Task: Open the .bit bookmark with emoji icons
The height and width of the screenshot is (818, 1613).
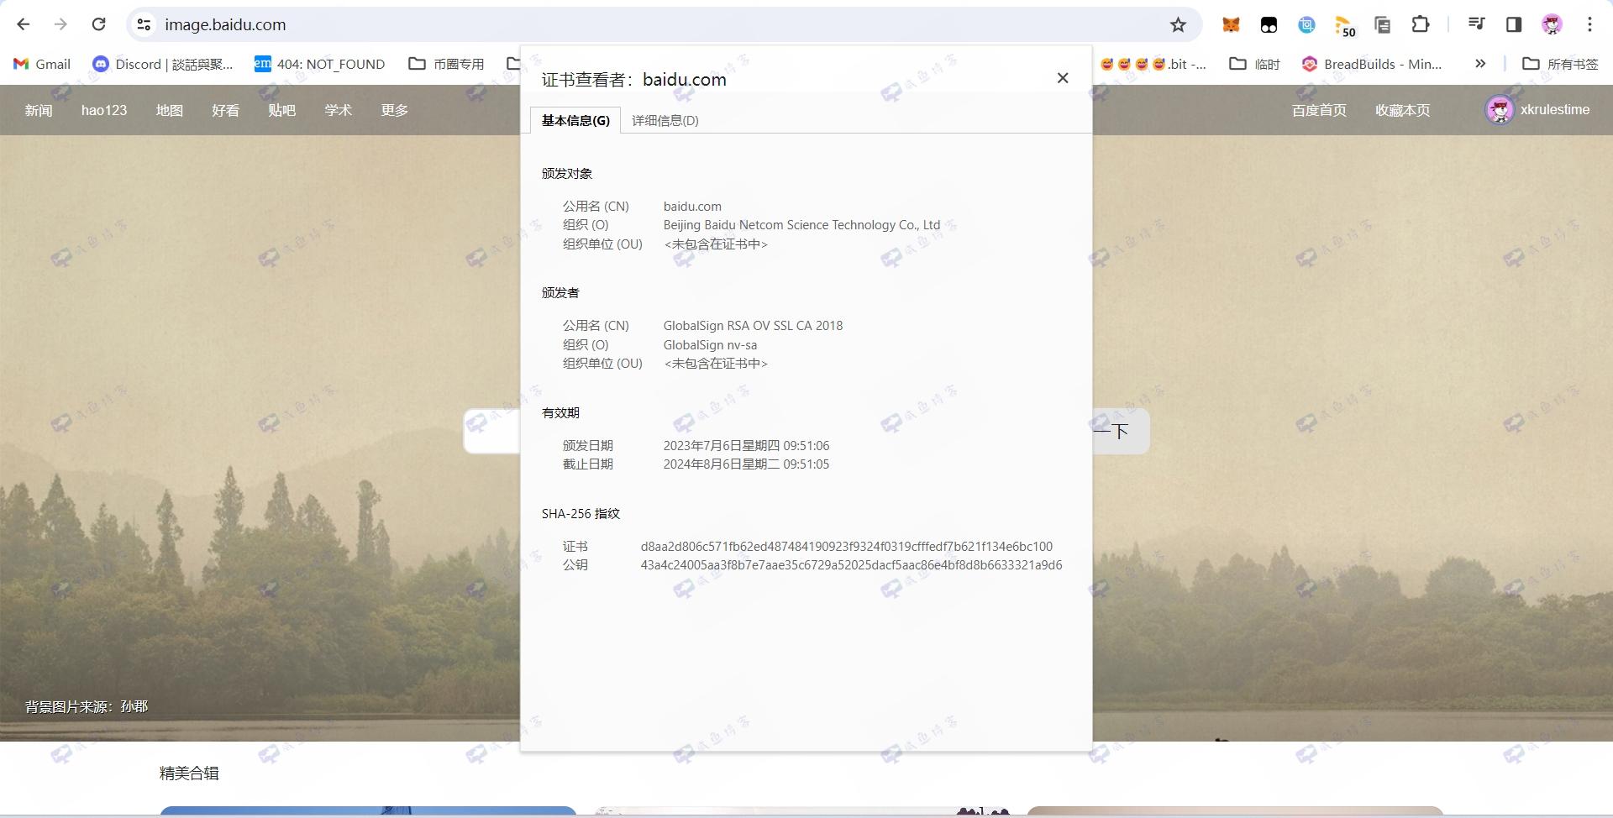Action: click(x=1153, y=64)
